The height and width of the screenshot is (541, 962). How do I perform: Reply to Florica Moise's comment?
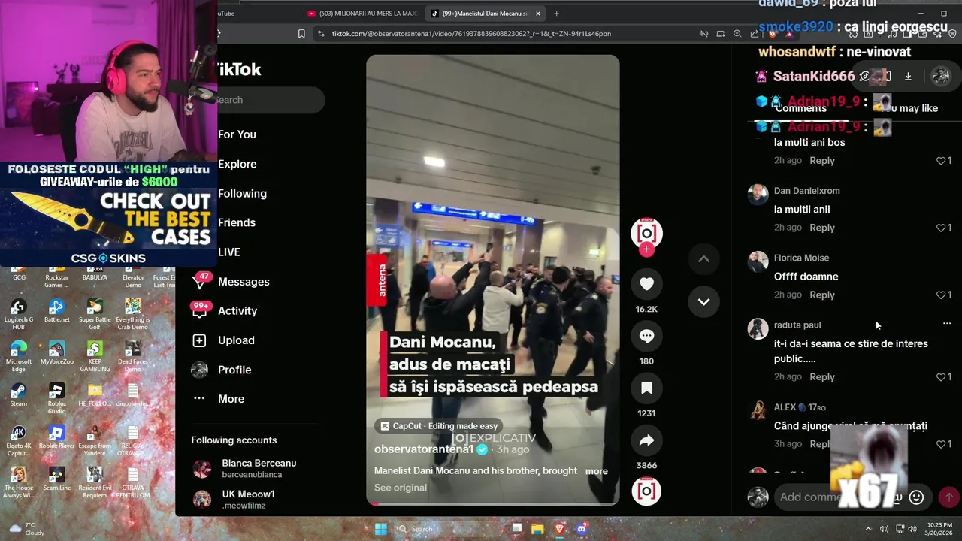click(822, 295)
